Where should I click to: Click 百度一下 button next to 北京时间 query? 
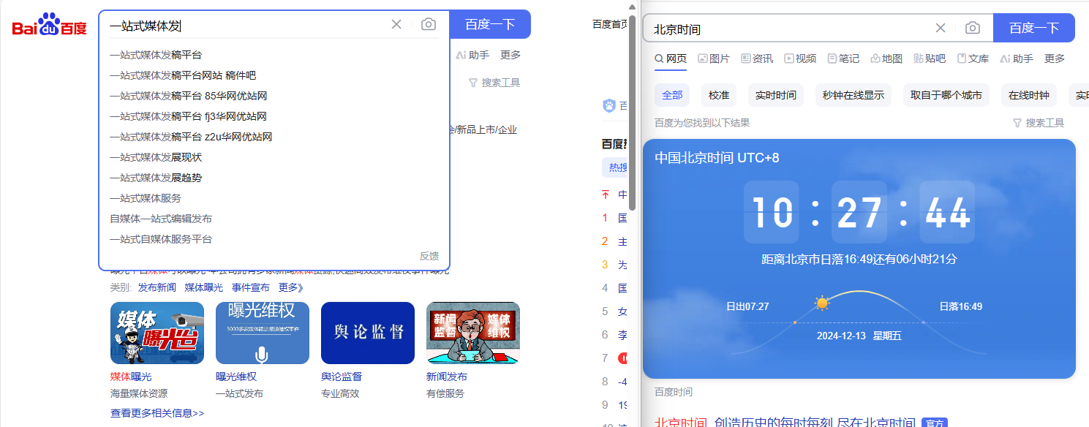click(1034, 28)
